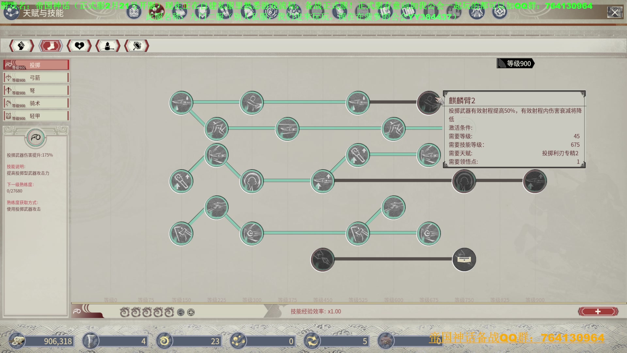Image resolution: width=627 pixels, height=353 pixels.
Task: Click the target-impact node in 等级675 column
Action: click(x=428, y=234)
